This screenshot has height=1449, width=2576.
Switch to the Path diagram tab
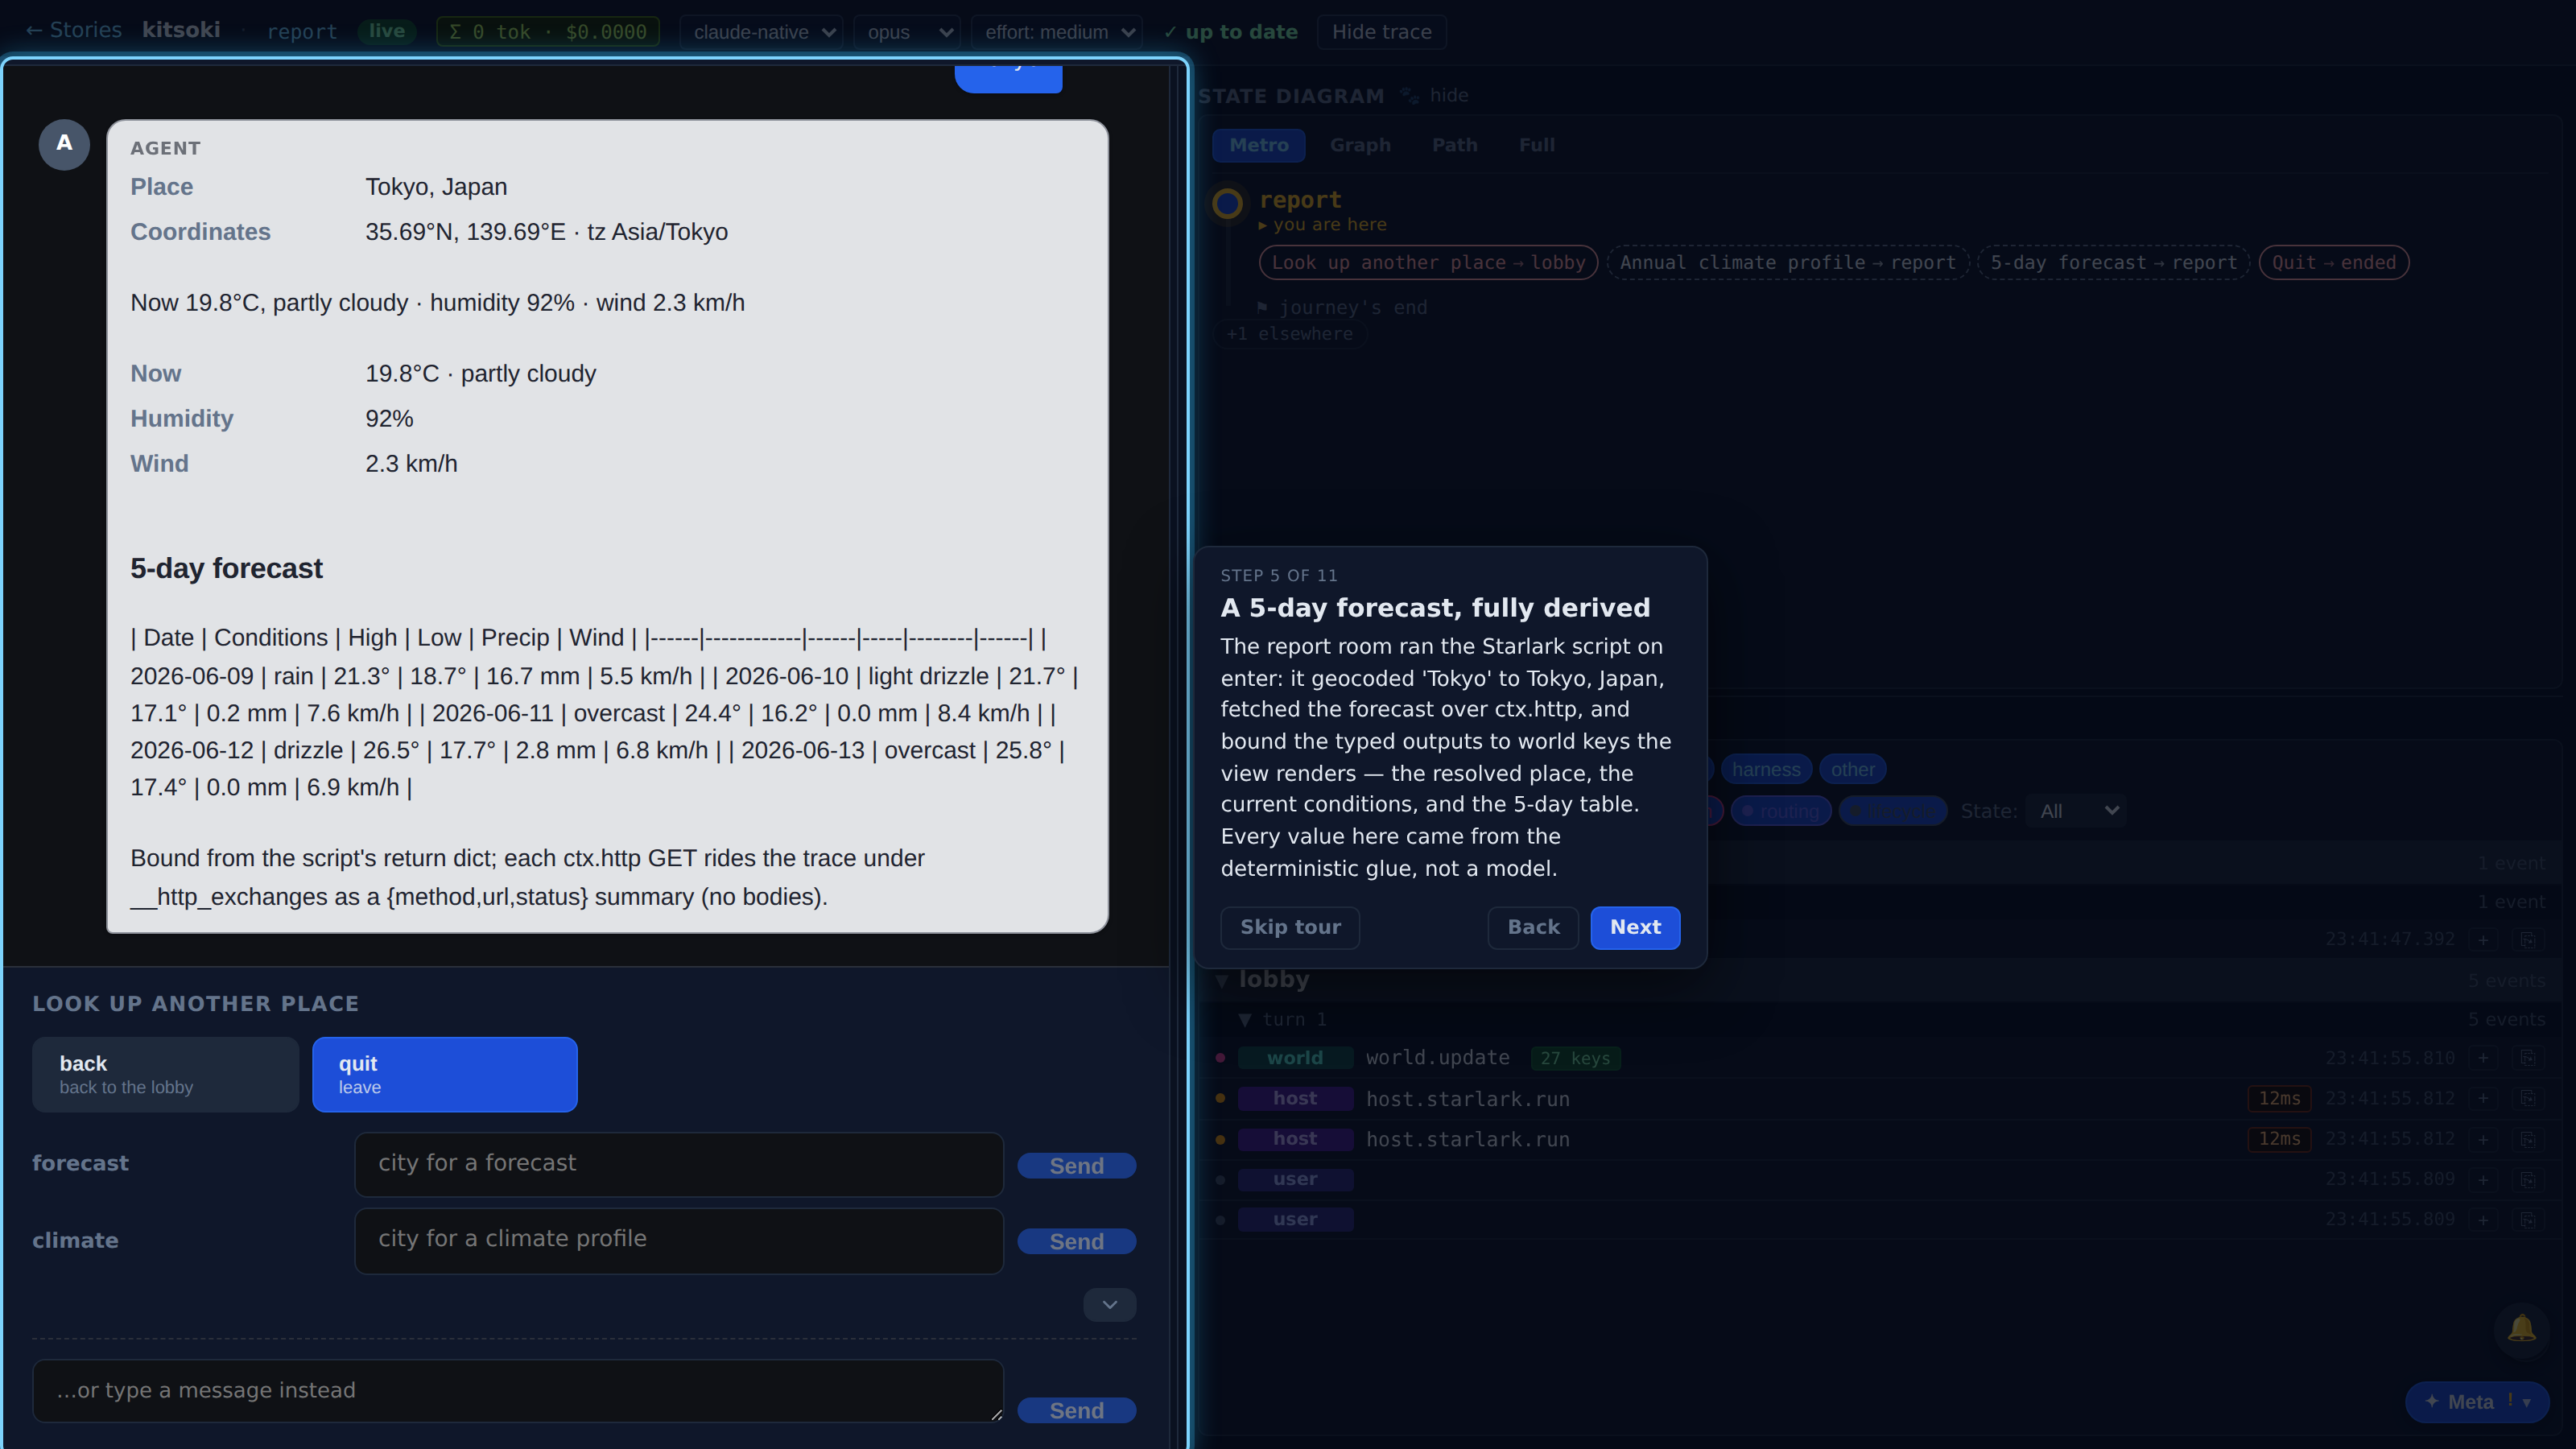tap(1455, 145)
